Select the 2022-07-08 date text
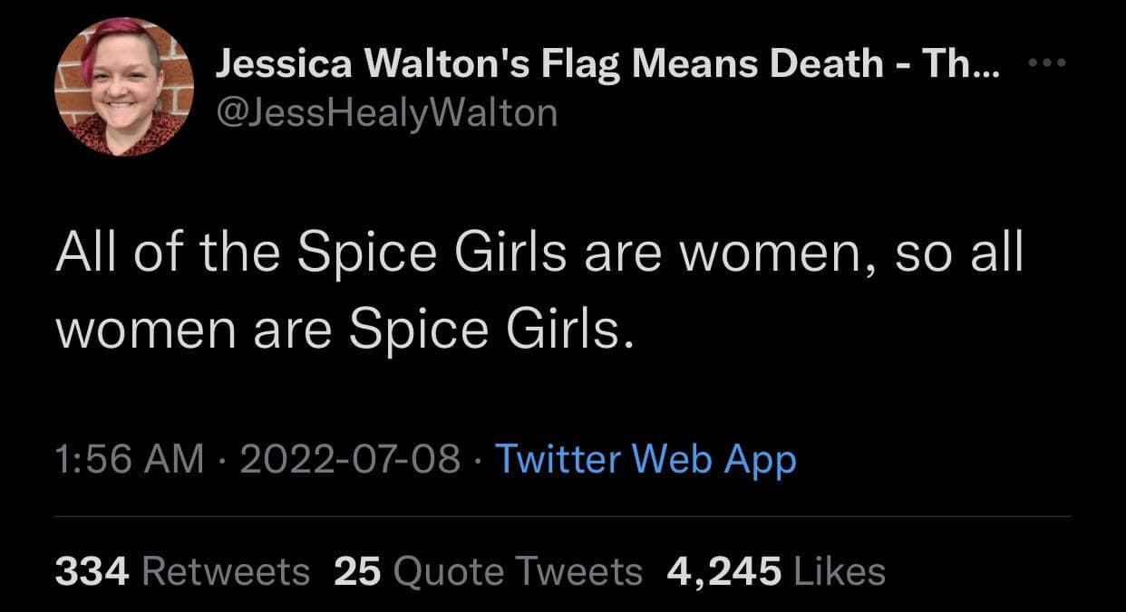The height and width of the screenshot is (612, 1126). (352, 459)
